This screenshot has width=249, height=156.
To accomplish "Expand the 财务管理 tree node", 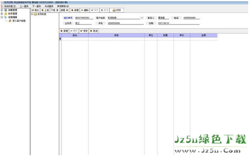I will click(2, 14).
